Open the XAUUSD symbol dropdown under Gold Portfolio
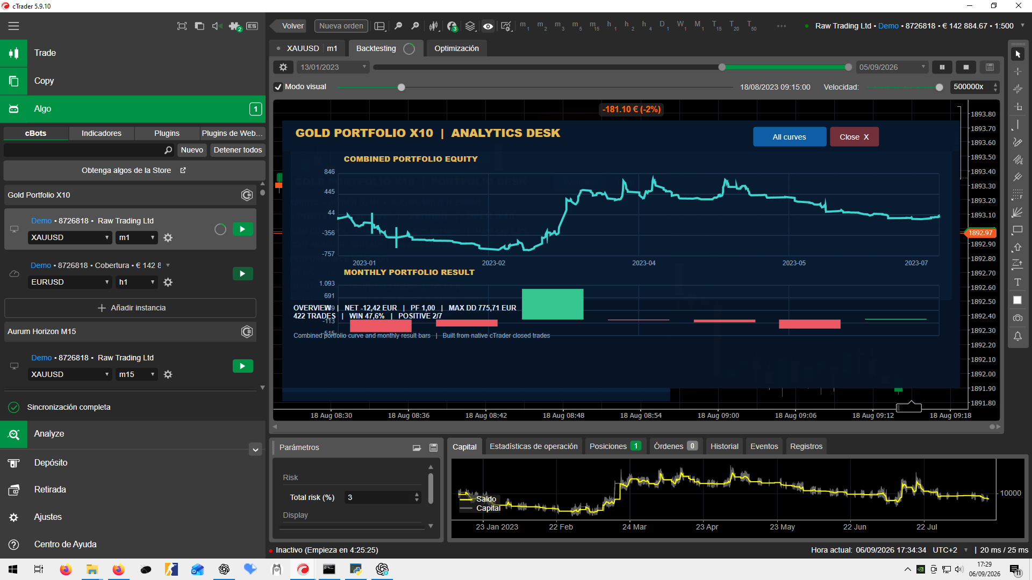Screen dimensions: 1032x580 (70, 237)
